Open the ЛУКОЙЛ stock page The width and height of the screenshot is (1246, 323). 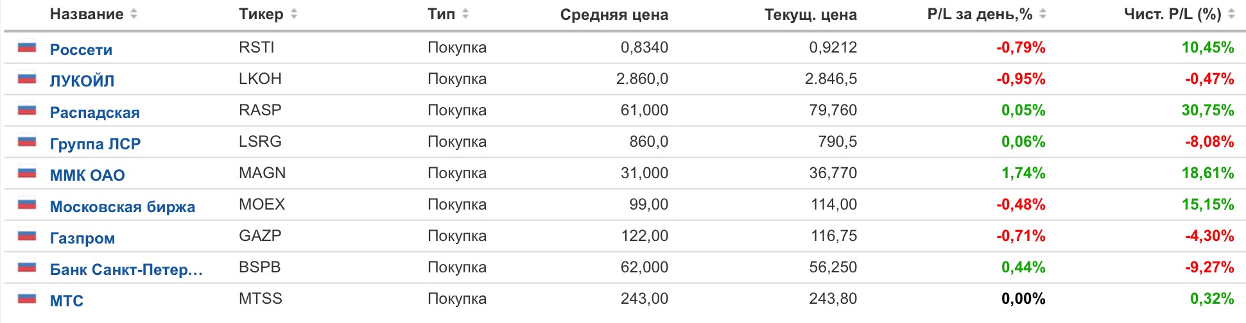tap(82, 81)
